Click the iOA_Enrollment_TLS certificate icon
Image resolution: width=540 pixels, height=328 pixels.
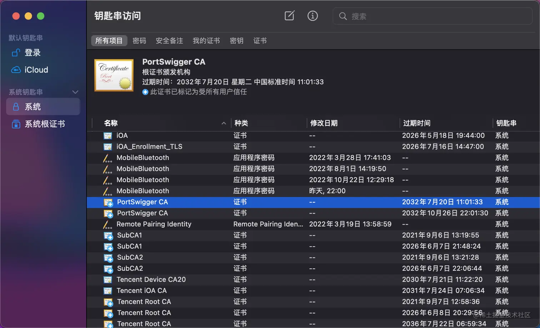(x=107, y=147)
